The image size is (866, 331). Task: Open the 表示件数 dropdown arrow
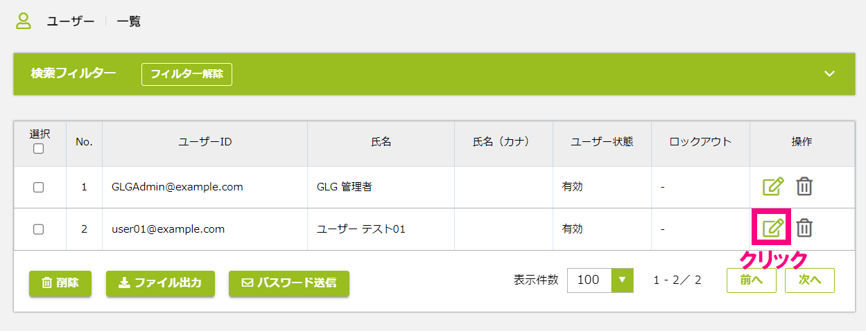click(x=622, y=280)
